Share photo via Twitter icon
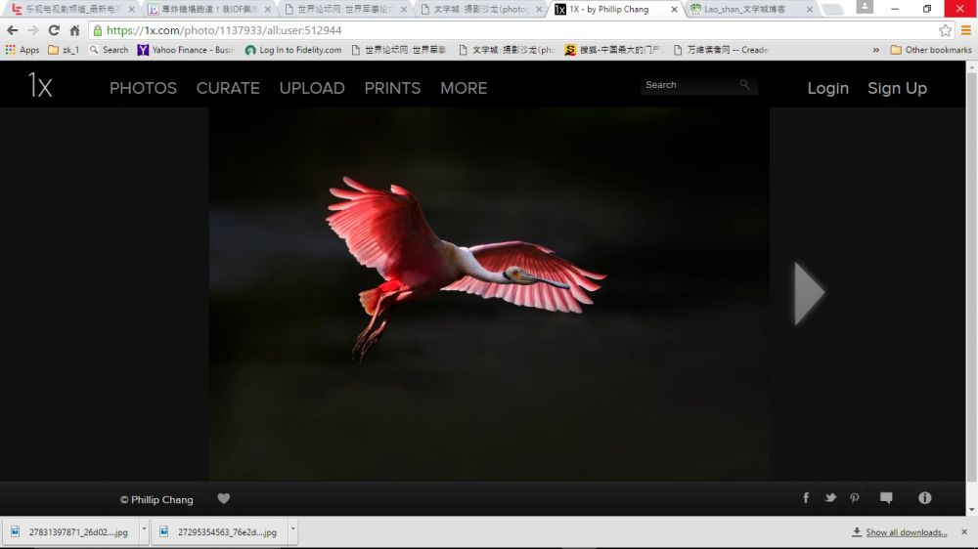Screen dimensions: 978x549 [830, 498]
